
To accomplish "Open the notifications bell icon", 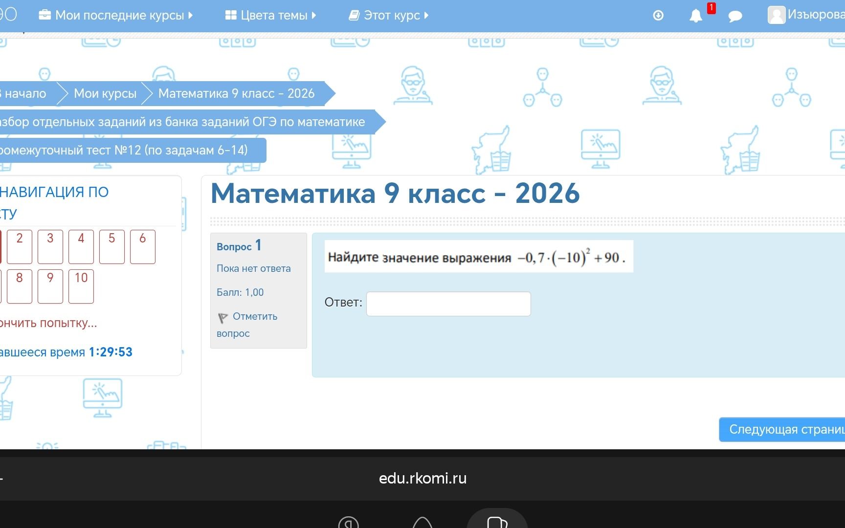I will pyautogui.click(x=695, y=16).
